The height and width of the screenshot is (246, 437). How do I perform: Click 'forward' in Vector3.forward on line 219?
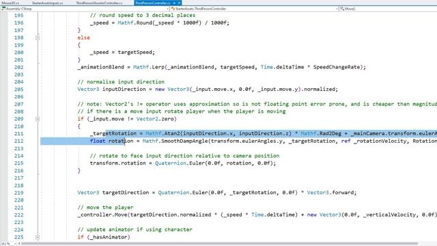pos(343,193)
